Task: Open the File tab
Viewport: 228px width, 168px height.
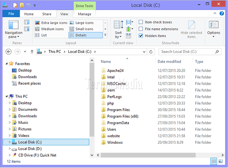Action: click(x=11, y=14)
